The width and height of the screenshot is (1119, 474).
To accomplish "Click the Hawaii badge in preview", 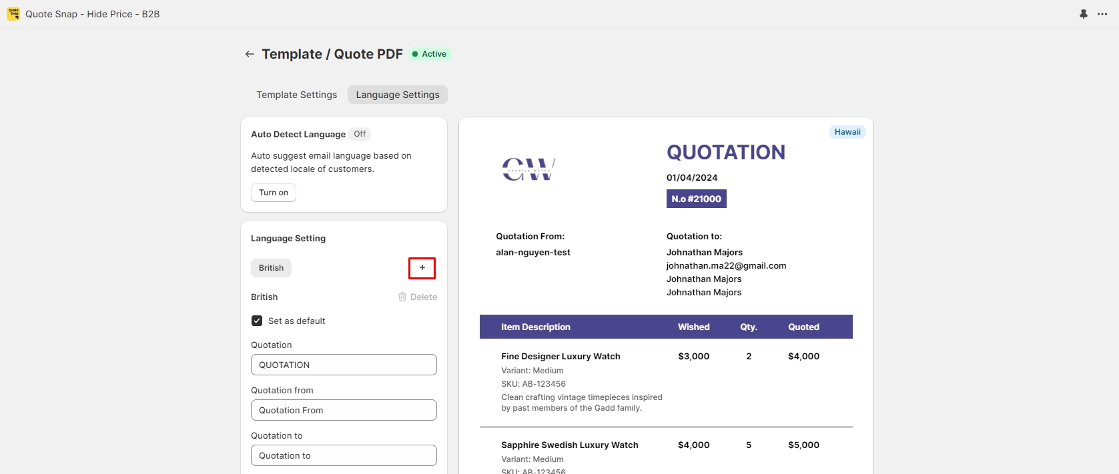I will pos(847,132).
